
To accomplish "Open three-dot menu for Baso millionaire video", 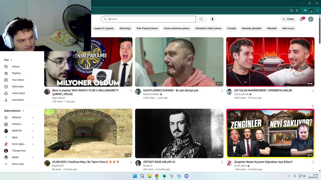I will point(131,91).
